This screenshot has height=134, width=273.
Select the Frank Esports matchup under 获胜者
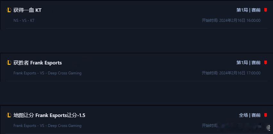pyautogui.click(x=47, y=73)
